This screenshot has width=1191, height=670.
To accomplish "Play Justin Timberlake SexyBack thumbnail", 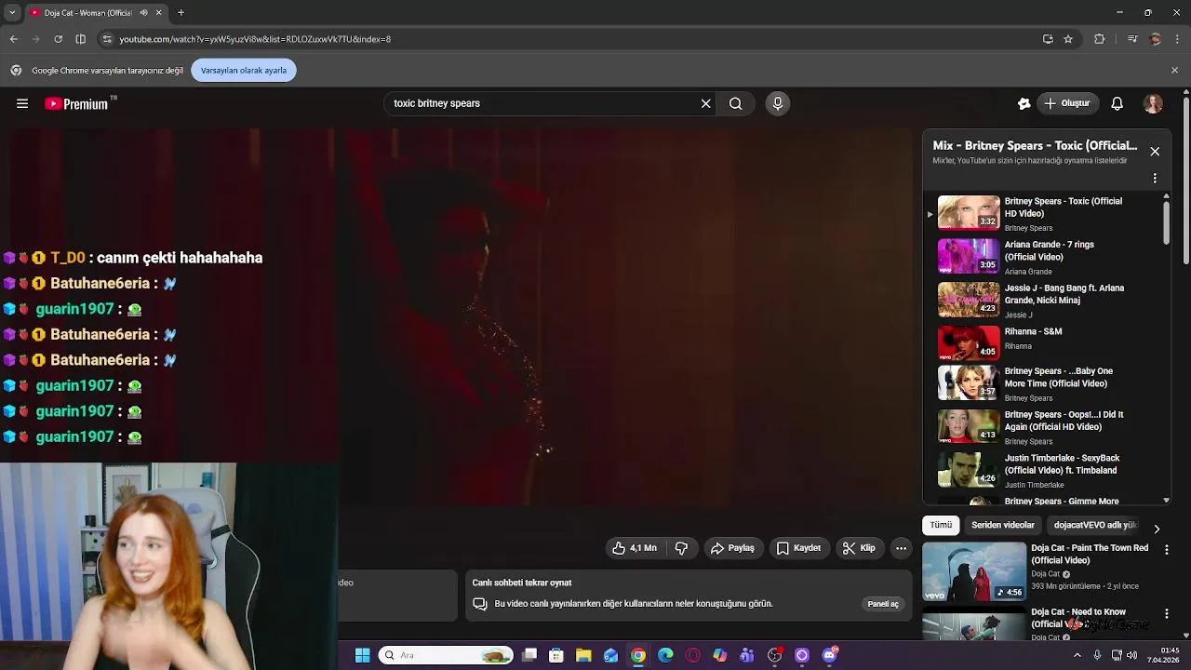I will pos(969,470).
